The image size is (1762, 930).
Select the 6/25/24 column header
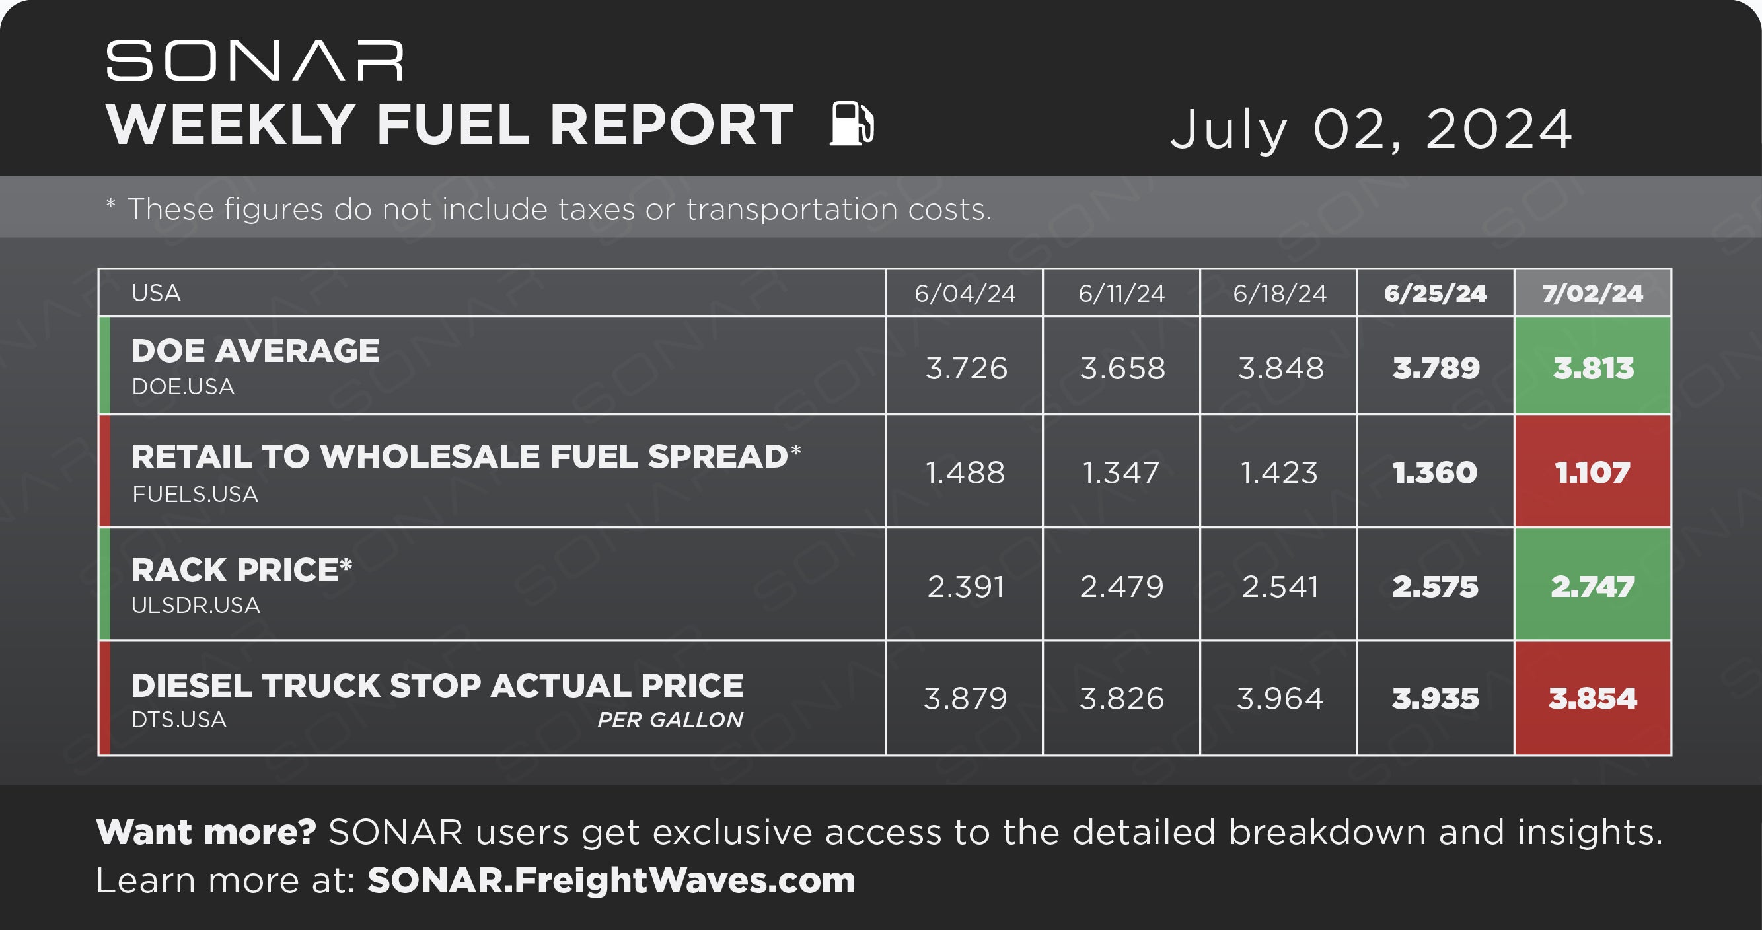pos(1435,293)
